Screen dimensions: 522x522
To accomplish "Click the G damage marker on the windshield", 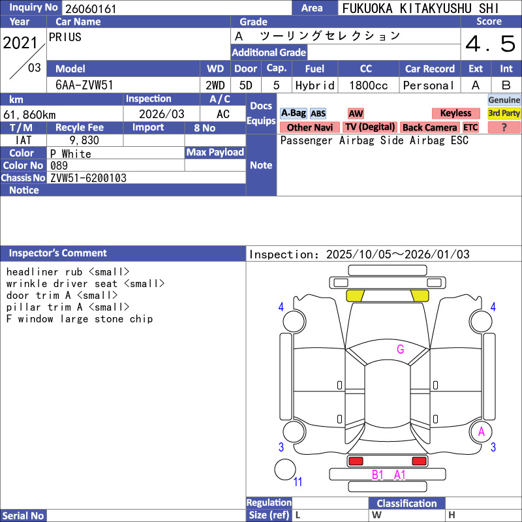I will [x=401, y=350].
